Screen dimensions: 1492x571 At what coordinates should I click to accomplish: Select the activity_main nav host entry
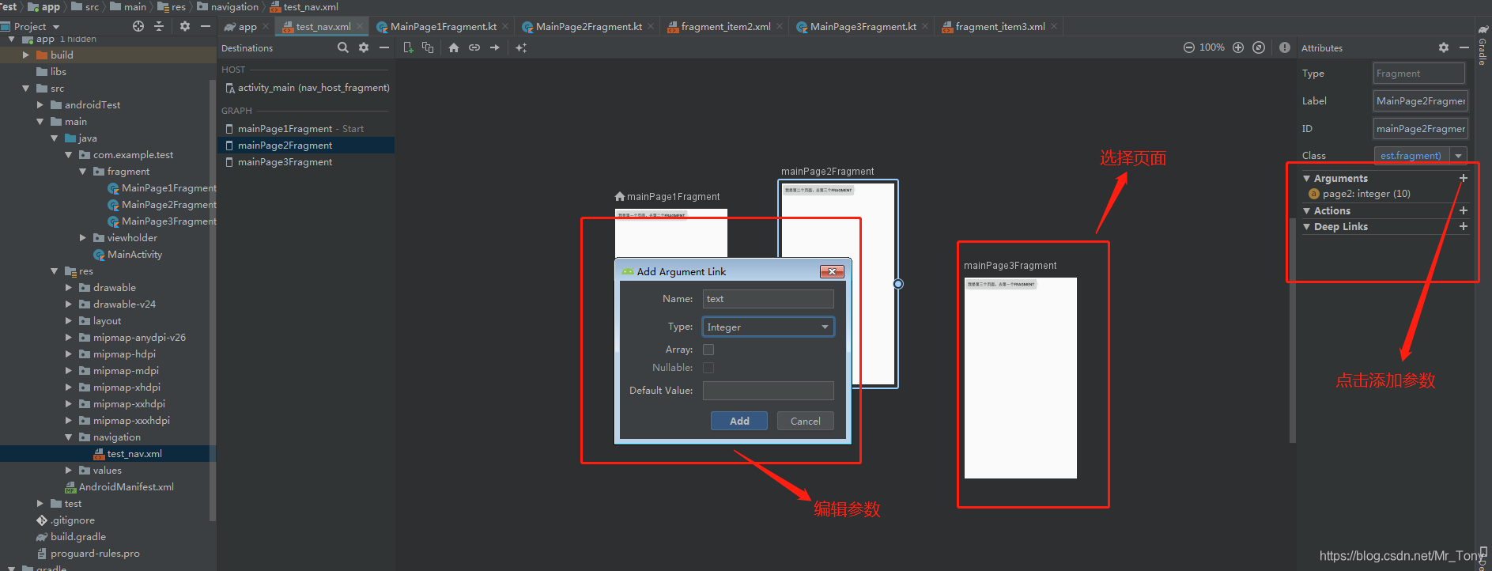306,88
